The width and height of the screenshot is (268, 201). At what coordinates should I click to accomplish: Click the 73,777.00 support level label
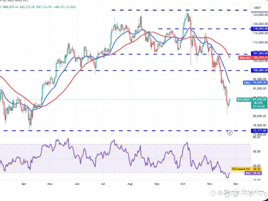coord(259,131)
